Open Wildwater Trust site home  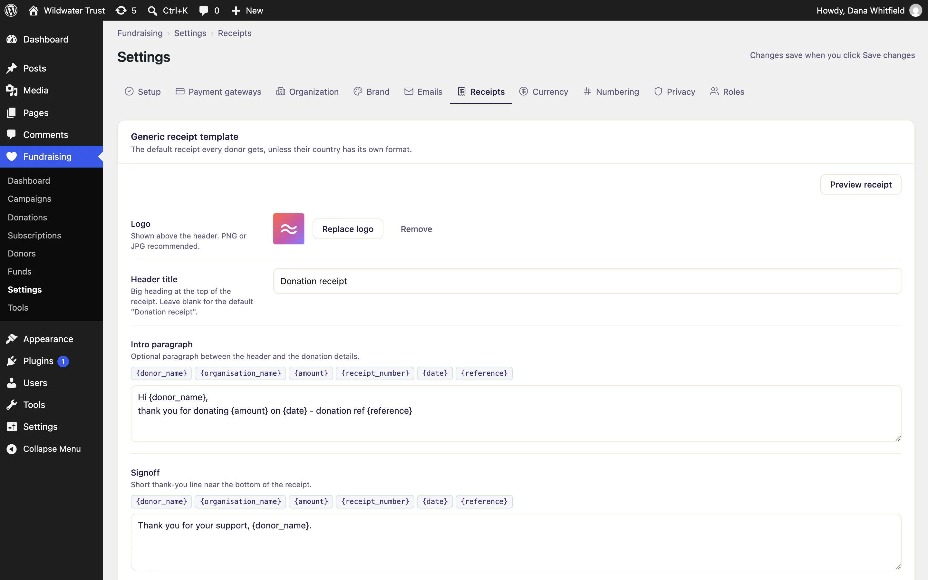[x=67, y=10]
